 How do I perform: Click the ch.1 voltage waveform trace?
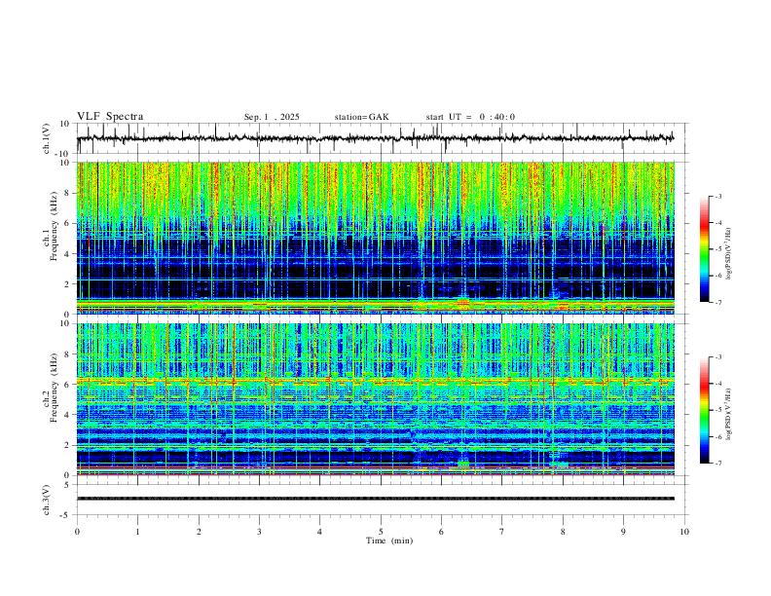coord(376,138)
